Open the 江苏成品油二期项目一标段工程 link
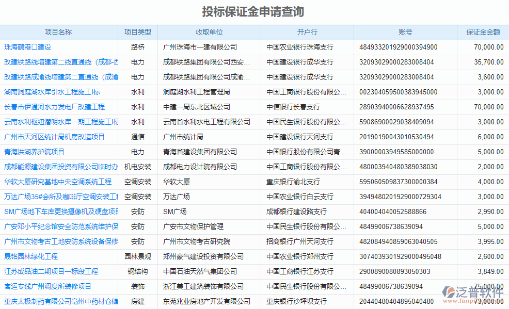 coord(51,271)
